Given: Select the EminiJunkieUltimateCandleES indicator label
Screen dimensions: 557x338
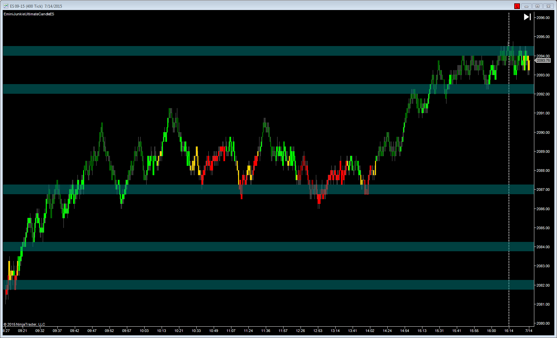Looking at the screenshot, I should (29, 14).
